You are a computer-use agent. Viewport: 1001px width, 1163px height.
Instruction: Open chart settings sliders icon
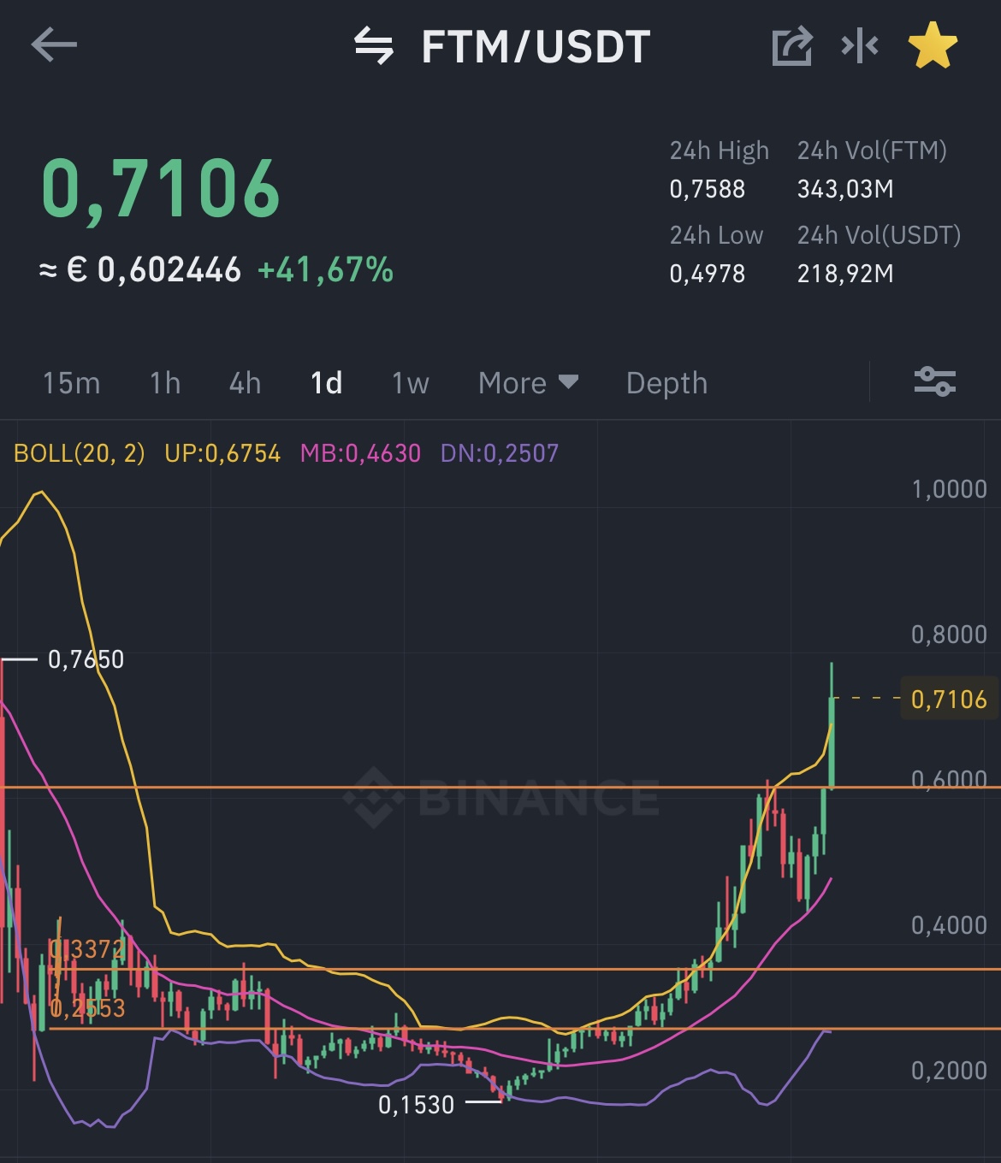[934, 381]
